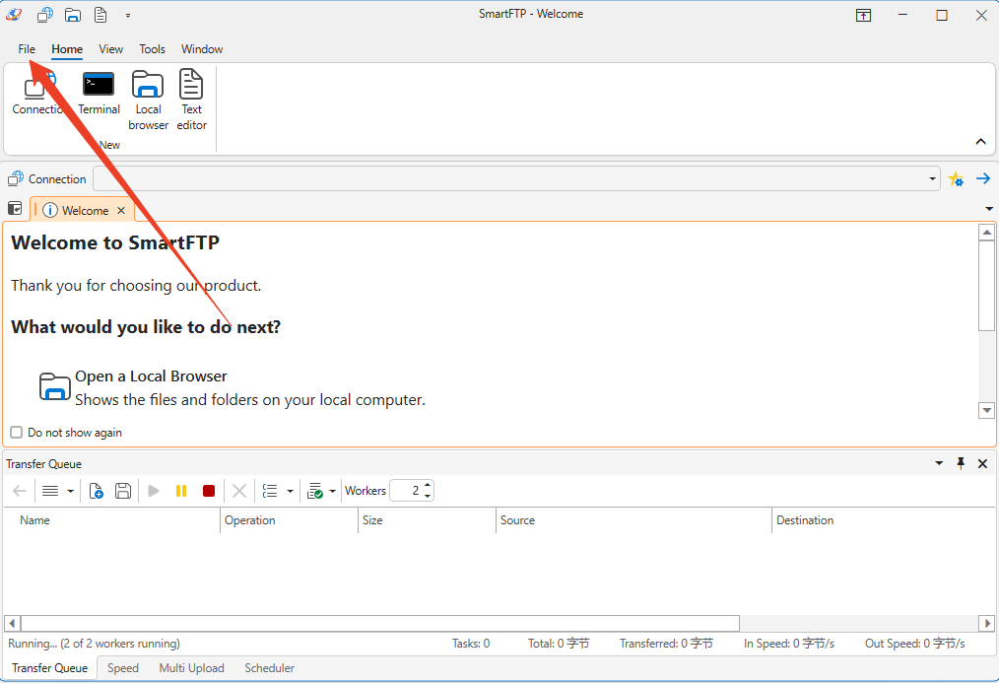Image resolution: width=999 pixels, height=683 pixels.
Task: Open favorites with the star icon
Action: 956,179
